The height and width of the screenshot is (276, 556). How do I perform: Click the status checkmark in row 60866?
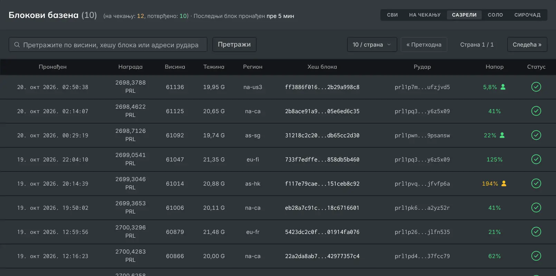point(536,256)
